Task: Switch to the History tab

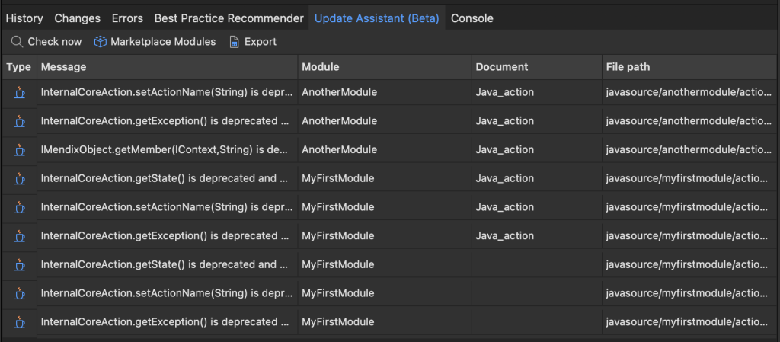Action: (x=24, y=18)
